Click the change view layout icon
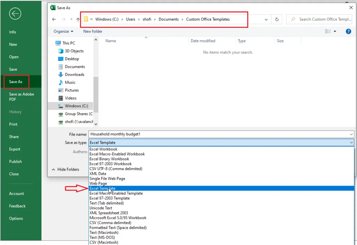The height and width of the screenshot is (245, 357). click(x=328, y=31)
